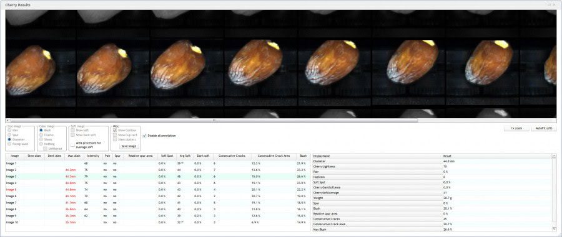
Task: Click the Max Blush result row
Action: click(432, 229)
